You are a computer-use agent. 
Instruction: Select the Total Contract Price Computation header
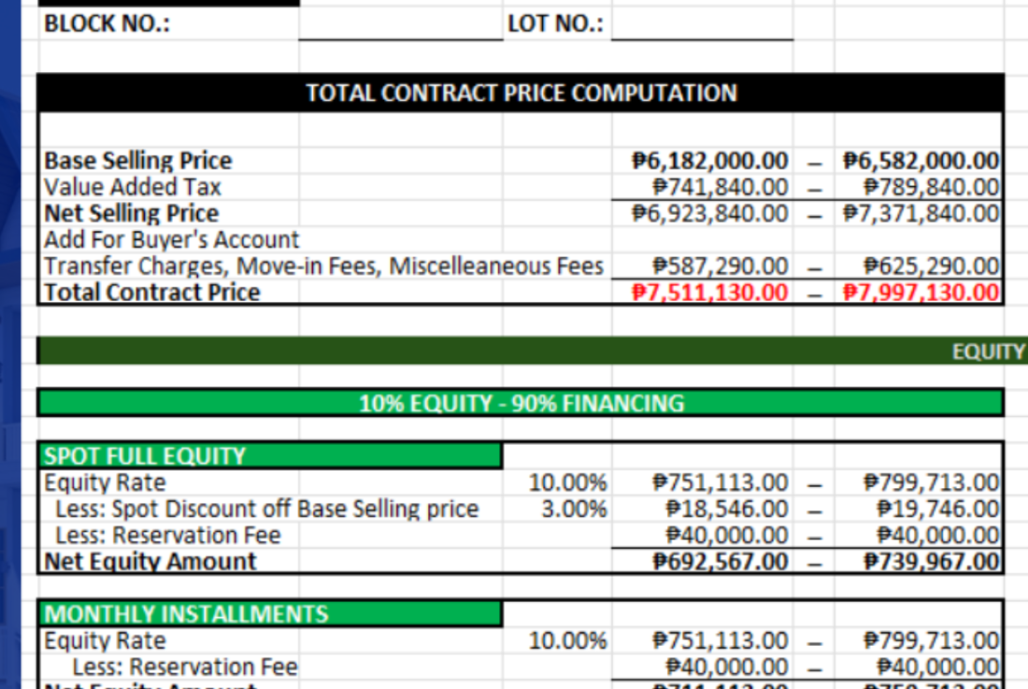point(520,93)
